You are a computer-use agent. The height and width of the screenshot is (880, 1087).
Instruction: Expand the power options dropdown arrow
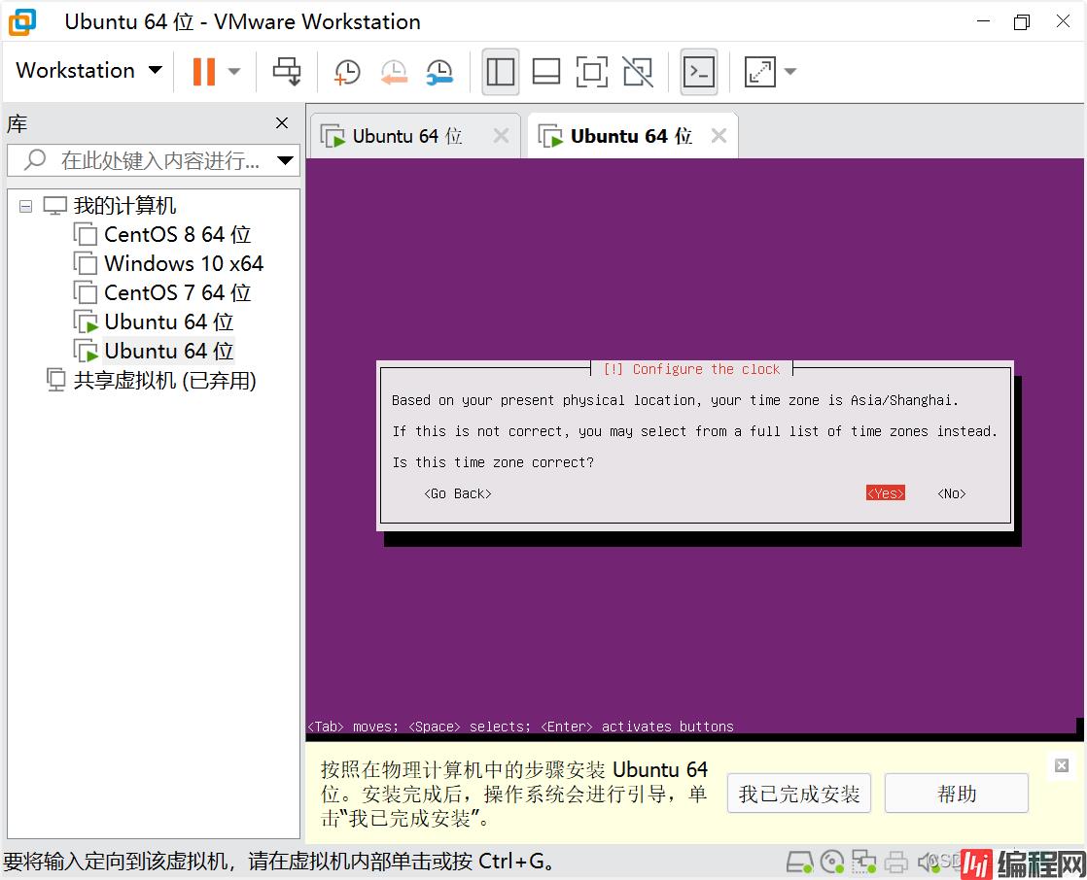233,71
